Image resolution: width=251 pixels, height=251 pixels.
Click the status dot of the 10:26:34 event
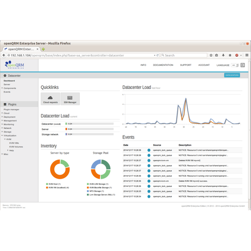(149, 196)
